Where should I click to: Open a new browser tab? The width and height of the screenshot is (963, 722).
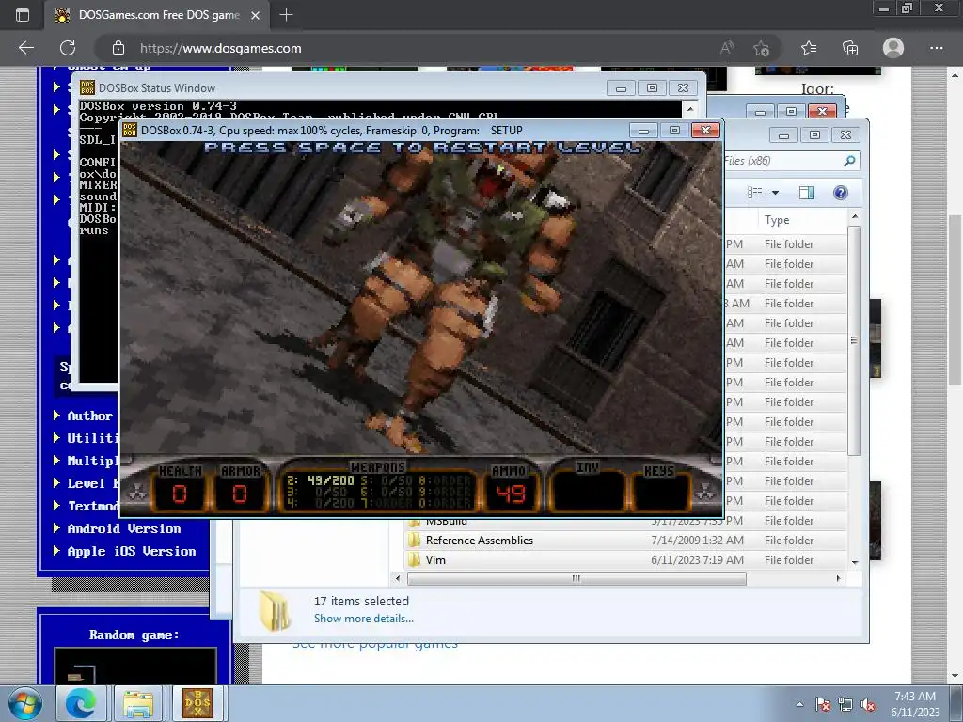(x=286, y=15)
